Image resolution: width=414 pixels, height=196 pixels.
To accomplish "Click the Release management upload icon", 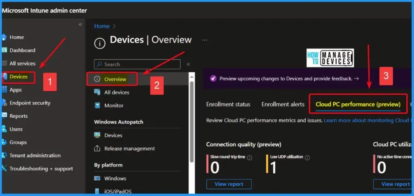I will click(x=97, y=149).
